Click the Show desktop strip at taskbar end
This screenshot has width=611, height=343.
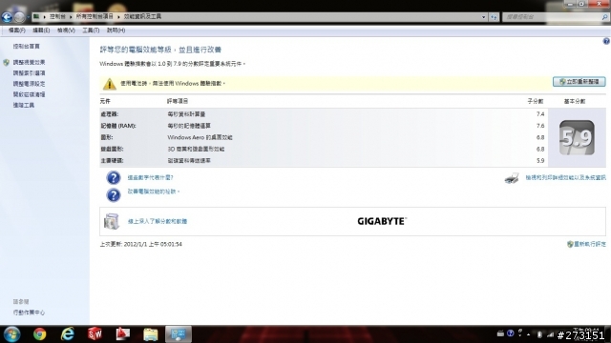[608, 334]
